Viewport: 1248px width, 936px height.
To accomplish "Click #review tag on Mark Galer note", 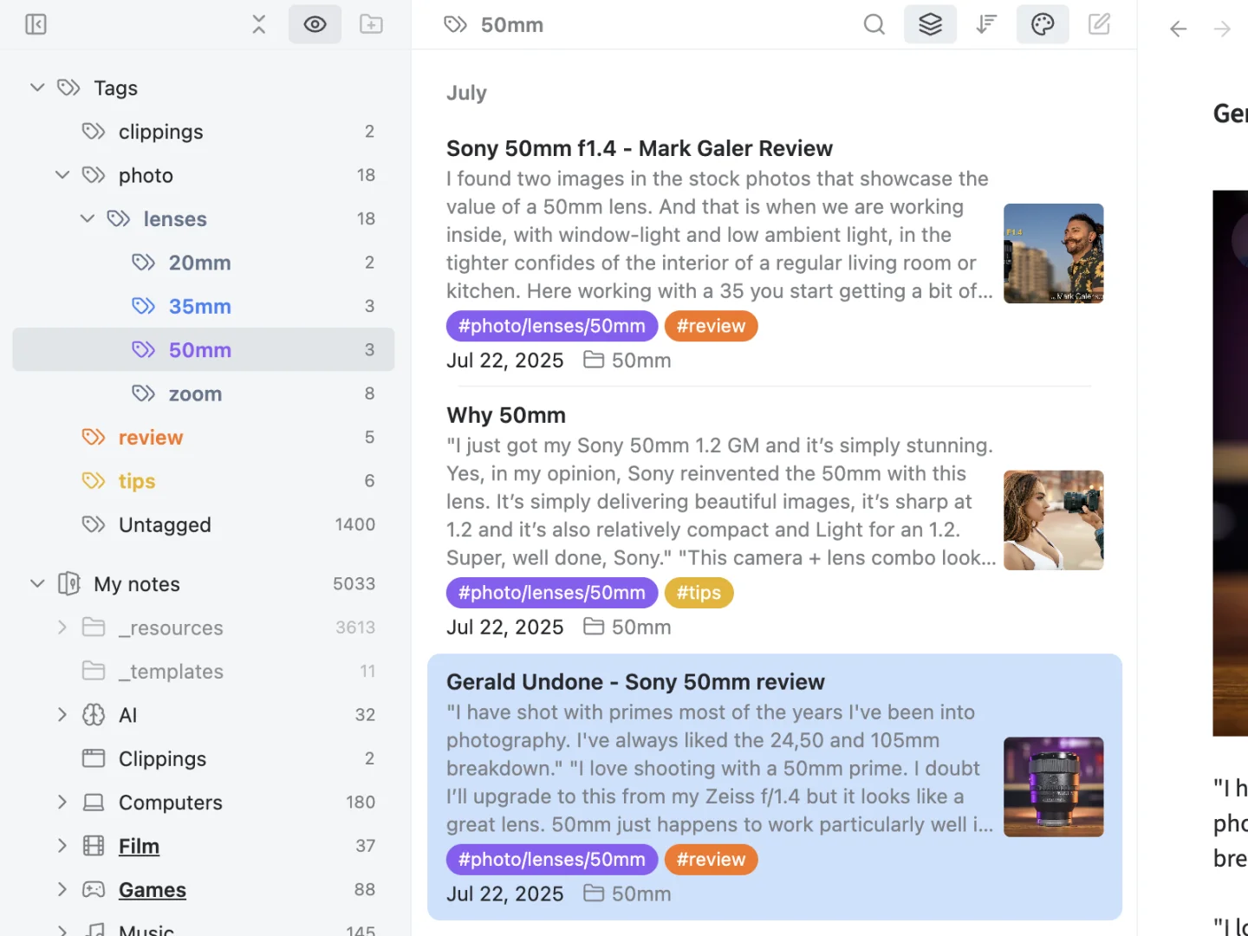I will (711, 326).
